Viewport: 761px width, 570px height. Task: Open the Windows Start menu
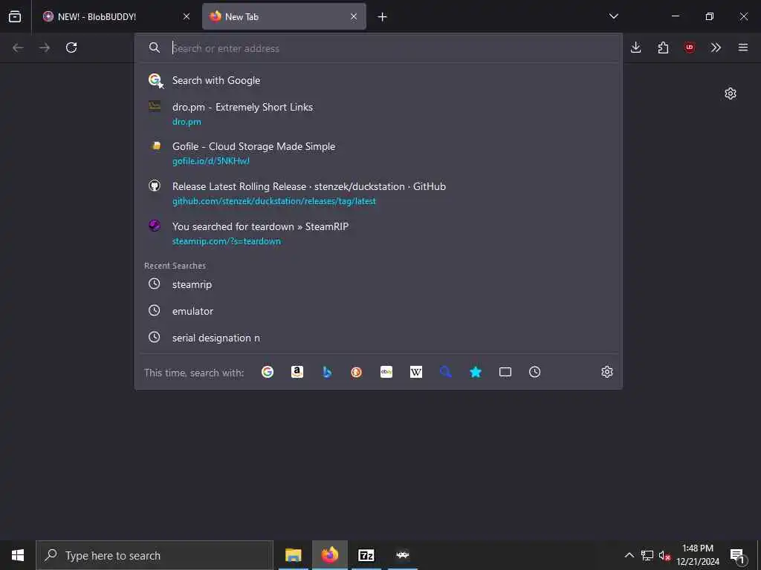(x=18, y=555)
